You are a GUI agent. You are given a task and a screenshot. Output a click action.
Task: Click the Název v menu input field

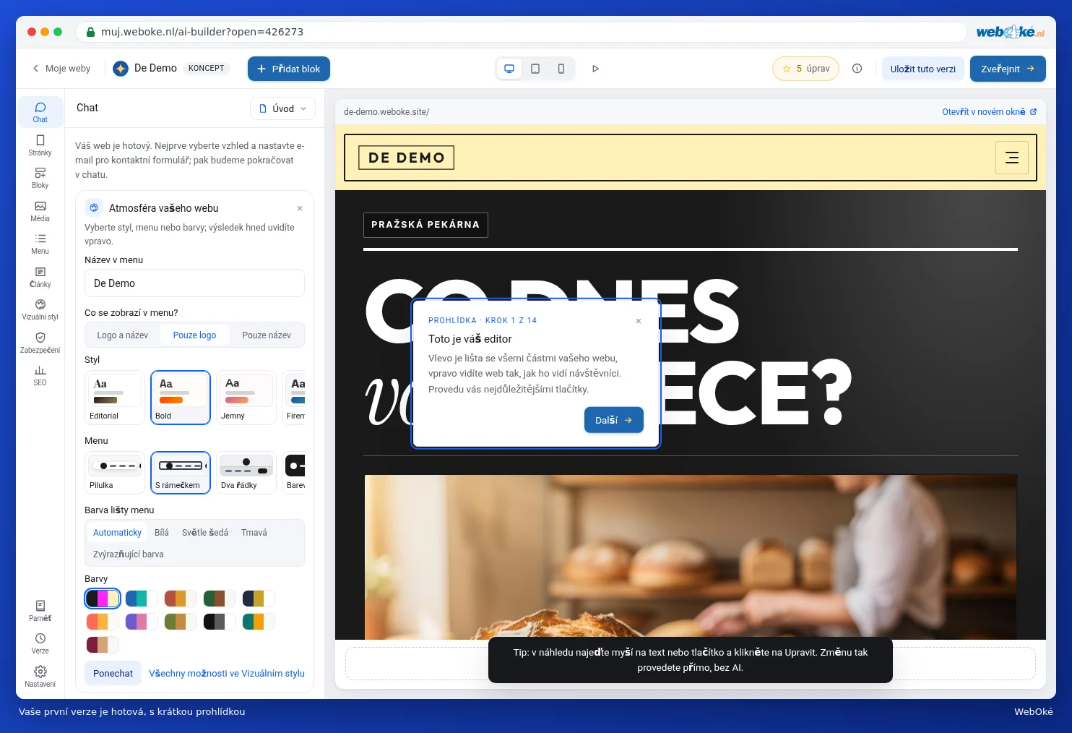pos(194,283)
